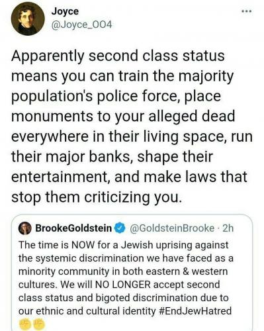The height and width of the screenshot is (331, 264).
Task: Open the three-dot more options menu
Action: click(x=247, y=11)
